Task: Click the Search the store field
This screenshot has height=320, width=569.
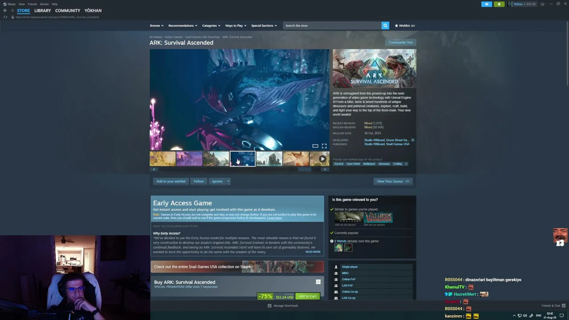Action: coord(332,25)
